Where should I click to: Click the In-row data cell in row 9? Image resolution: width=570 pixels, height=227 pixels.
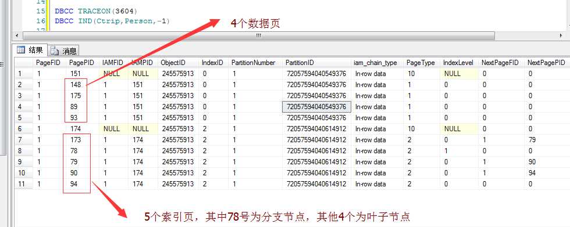click(x=377, y=162)
